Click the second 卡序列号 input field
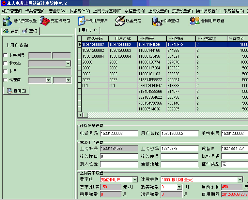The image size is (248, 200). pyautogui.click(x=62, y=56)
